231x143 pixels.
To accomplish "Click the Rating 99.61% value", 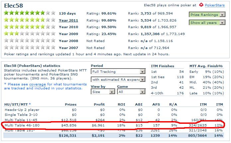I will [x=109, y=14].
